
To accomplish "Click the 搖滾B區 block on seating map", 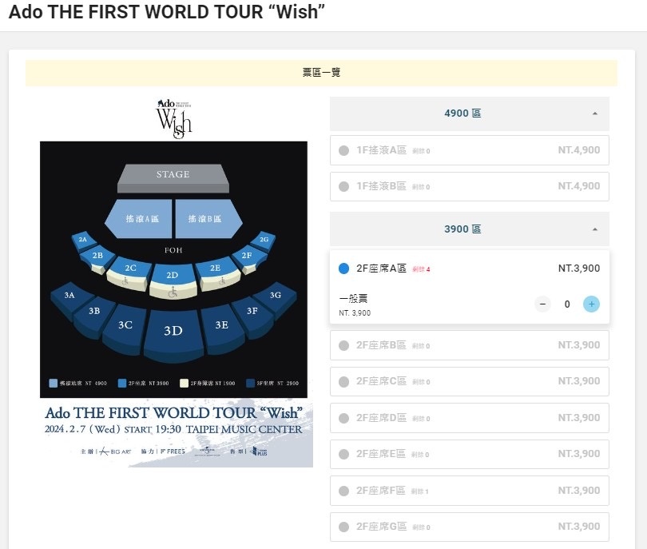I will point(208,219).
